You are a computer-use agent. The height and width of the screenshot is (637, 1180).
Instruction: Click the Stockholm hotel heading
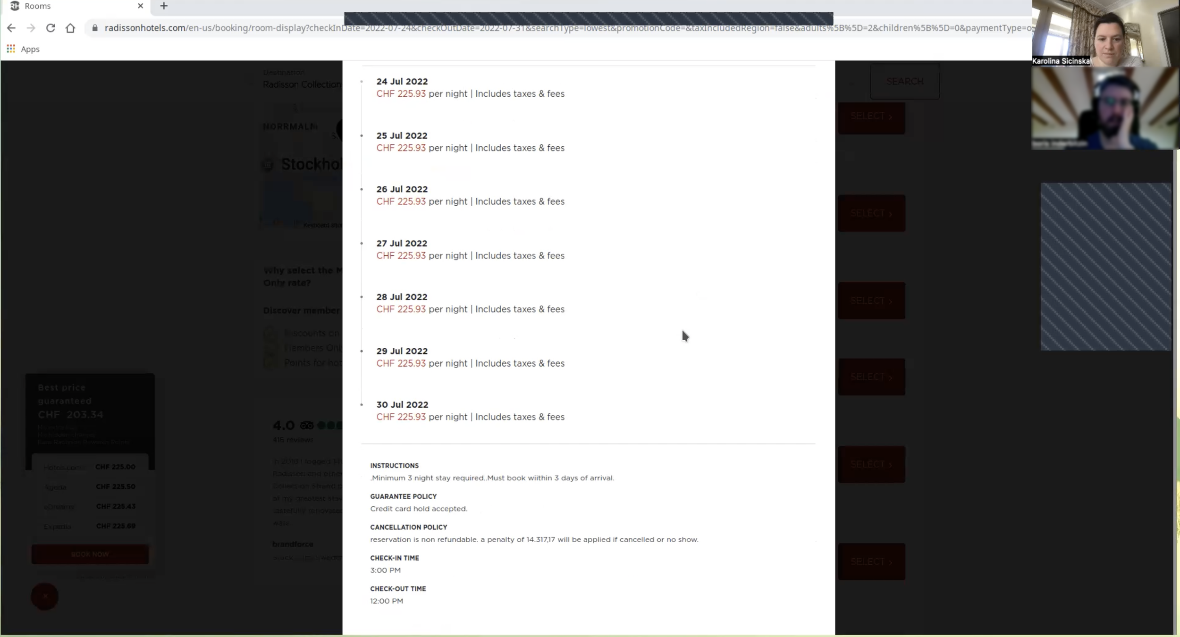click(311, 164)
